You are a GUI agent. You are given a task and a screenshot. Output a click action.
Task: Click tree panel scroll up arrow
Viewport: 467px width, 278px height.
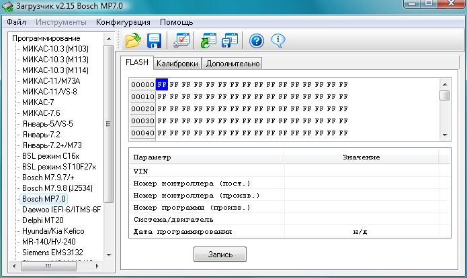click(x=109, y=39)
